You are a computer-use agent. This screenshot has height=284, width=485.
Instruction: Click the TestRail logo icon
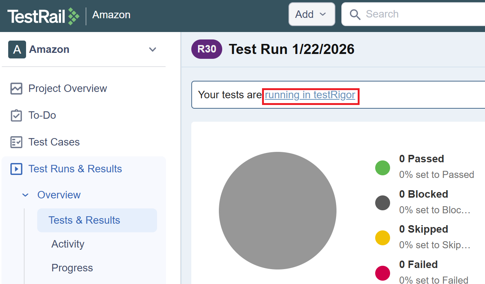tap(73, 16)
